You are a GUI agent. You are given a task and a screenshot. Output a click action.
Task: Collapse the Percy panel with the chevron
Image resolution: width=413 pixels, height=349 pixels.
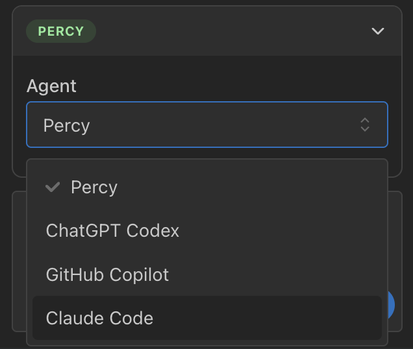pyautogui.click(x=378, y=31)
